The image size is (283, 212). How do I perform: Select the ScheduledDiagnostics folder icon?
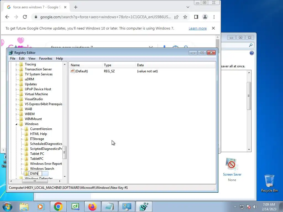coord(26,144)
